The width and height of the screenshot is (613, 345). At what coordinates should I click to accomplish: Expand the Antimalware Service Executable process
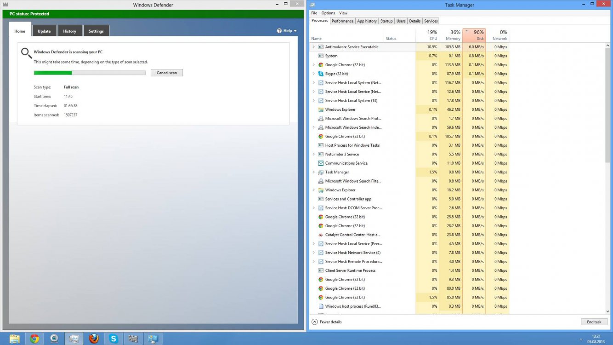tap(314, 47)
